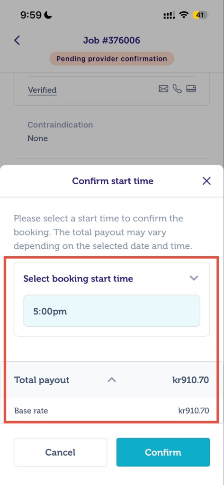
Task: Go back using the top-left chevron
Action: pyautogui.click(x=17, y=40)
